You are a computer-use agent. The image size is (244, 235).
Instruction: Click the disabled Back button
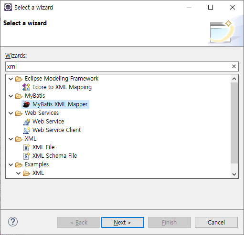79,222
